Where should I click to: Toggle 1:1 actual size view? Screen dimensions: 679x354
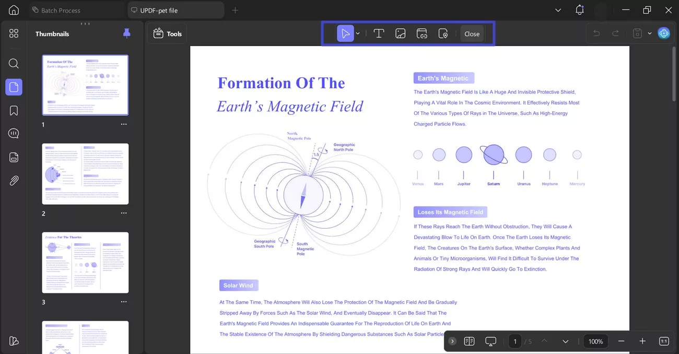[663, 341]
